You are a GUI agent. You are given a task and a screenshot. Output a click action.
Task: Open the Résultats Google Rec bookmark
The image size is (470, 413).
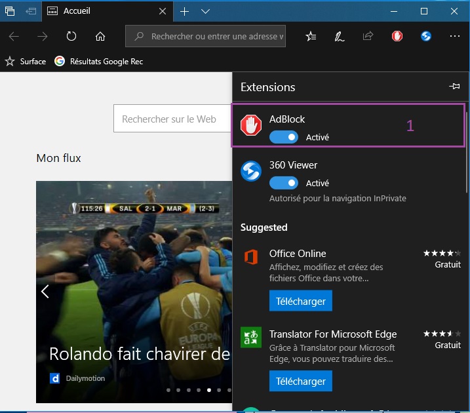tap(100, 62)
